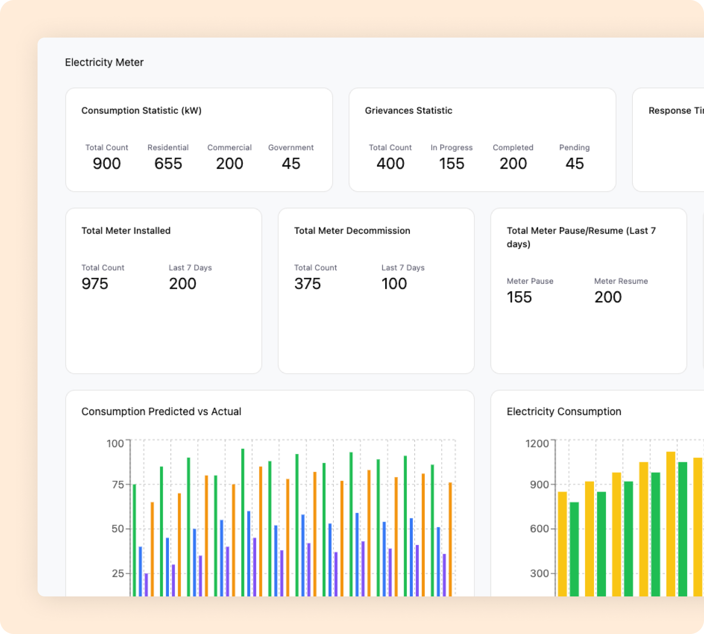Click the Completed value 200
This screenshot has width=704, height=634.
513,164
